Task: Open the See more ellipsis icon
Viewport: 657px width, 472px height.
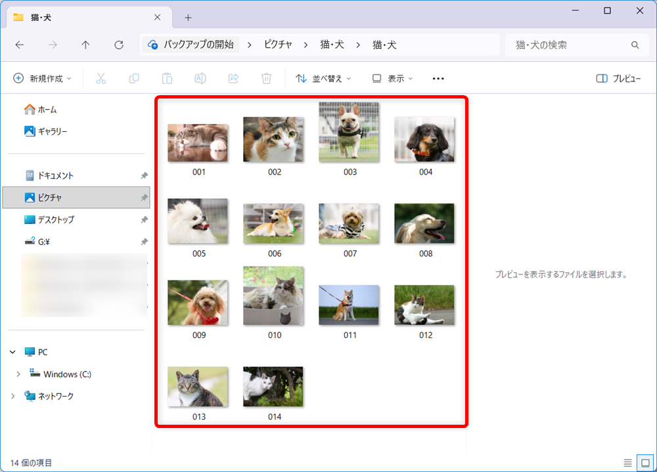Action: 438,78
